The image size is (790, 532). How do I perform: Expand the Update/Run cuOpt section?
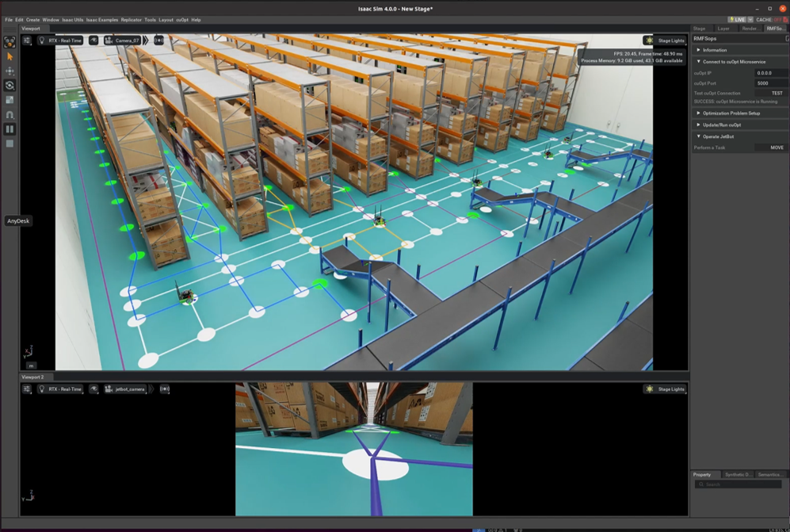739,124
